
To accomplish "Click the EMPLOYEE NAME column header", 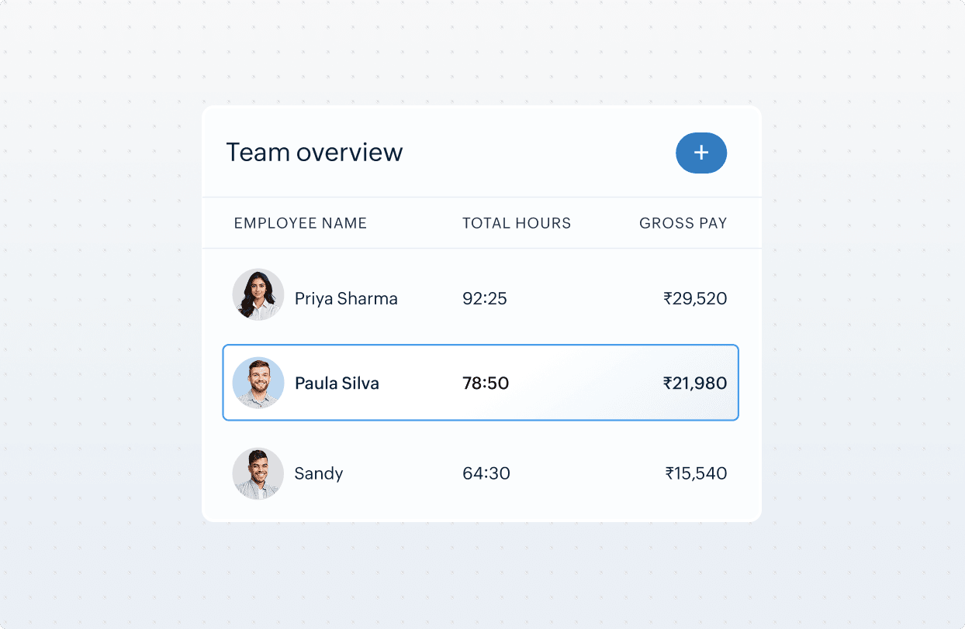I will point(300,222).
